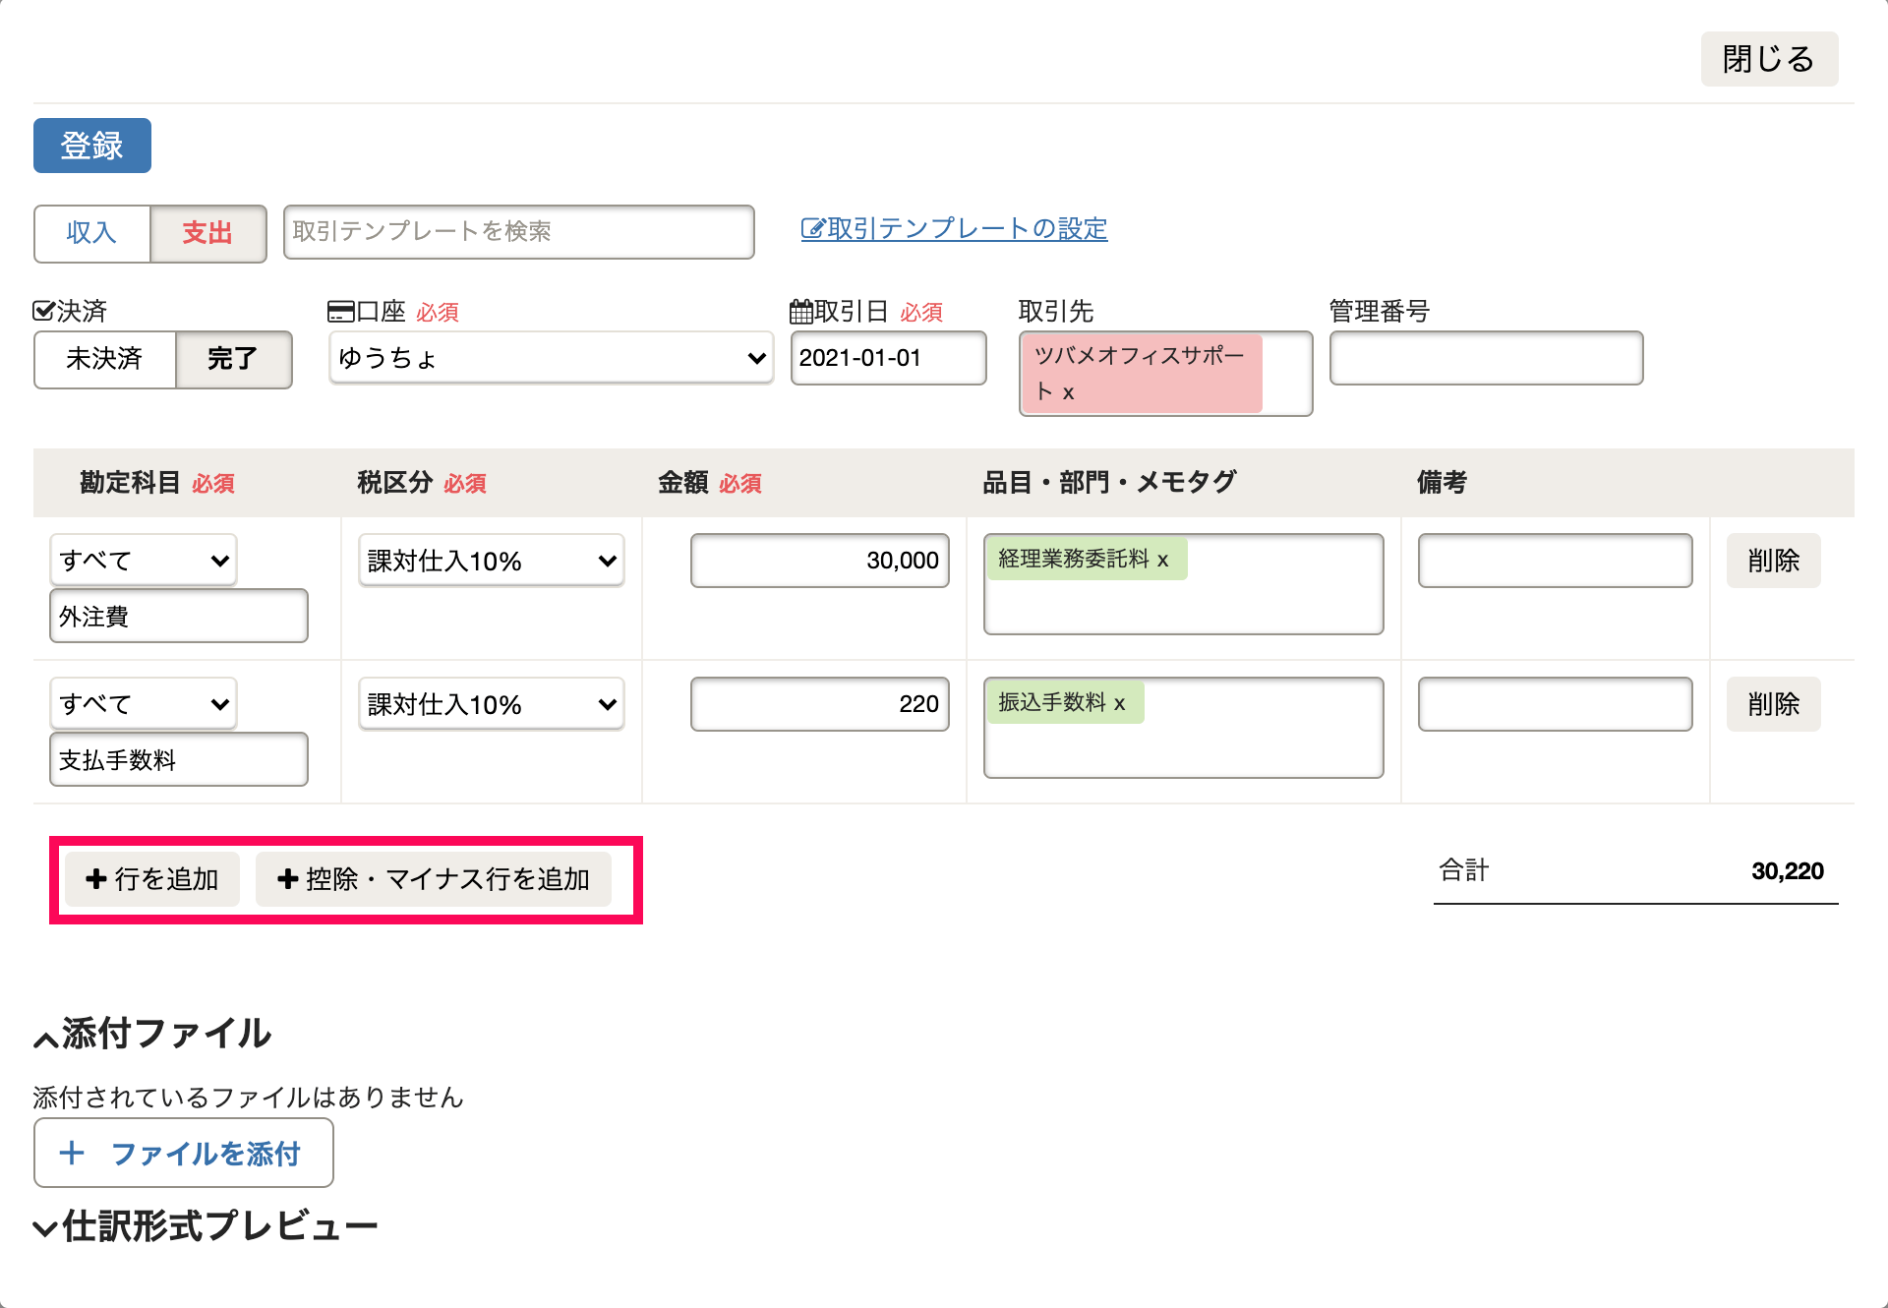Click the card icon beside 口座 label

coord(339,310)
